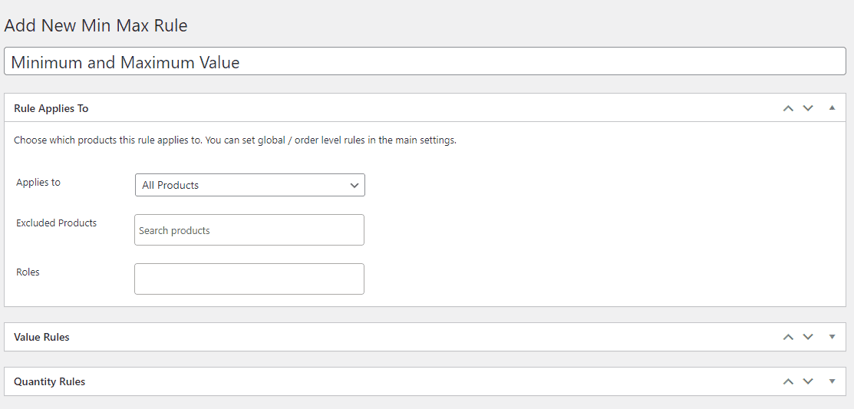This screenshot has height=409, width=854.
Task: Click the Rule Applies To heading
Action: coord(51,108)
